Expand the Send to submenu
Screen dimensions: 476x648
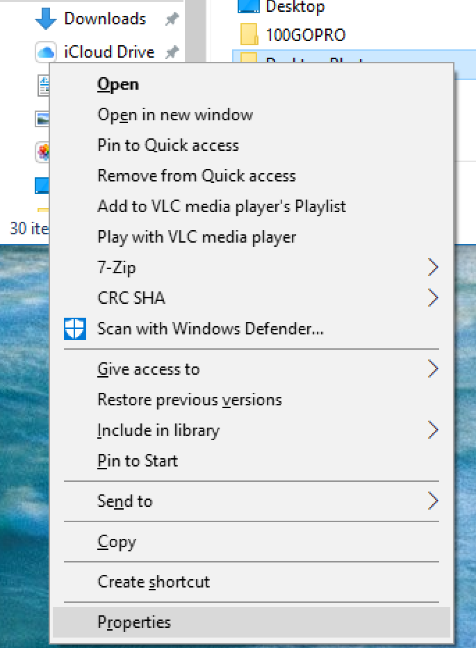252,501
